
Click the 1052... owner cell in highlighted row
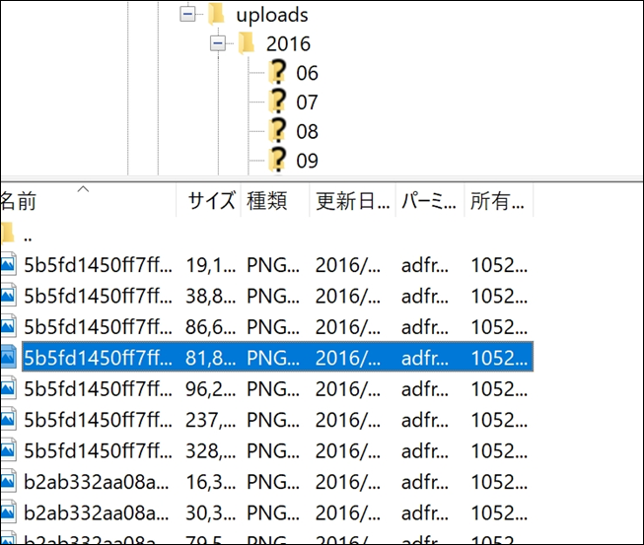click(x=499, y=358)
